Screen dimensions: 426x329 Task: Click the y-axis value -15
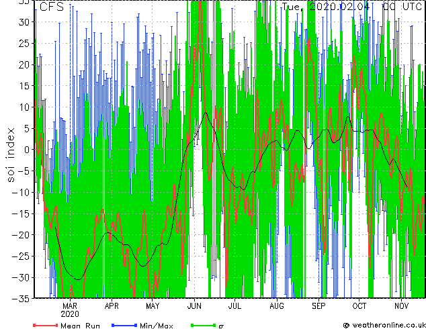coord(20,214)
